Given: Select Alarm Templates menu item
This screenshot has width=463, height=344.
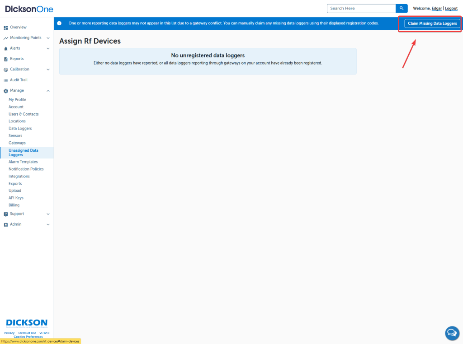Looking at the screenshot, I should [x=23, y=162].
